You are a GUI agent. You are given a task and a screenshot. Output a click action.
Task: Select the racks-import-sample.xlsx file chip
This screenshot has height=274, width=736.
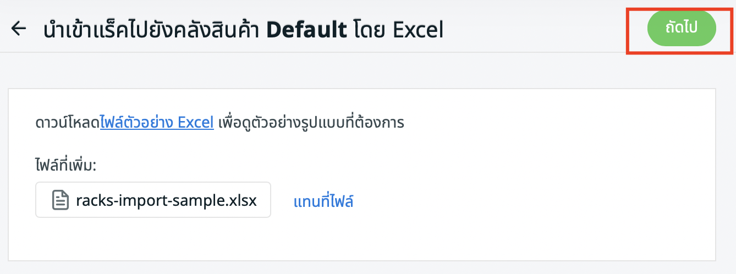point(153,200)
